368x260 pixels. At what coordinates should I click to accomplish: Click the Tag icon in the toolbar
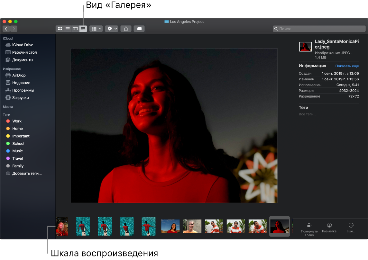(x=139, y=29)
